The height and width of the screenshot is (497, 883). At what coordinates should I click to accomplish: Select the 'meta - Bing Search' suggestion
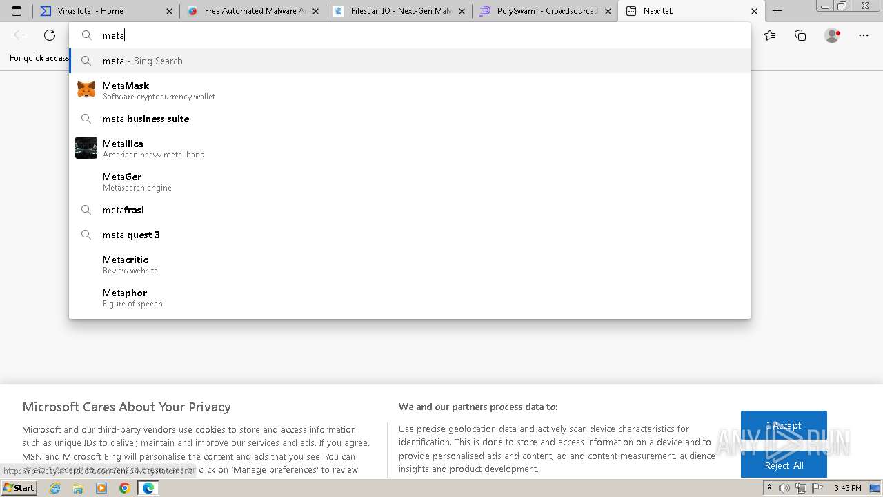click(x=410, y=61)
